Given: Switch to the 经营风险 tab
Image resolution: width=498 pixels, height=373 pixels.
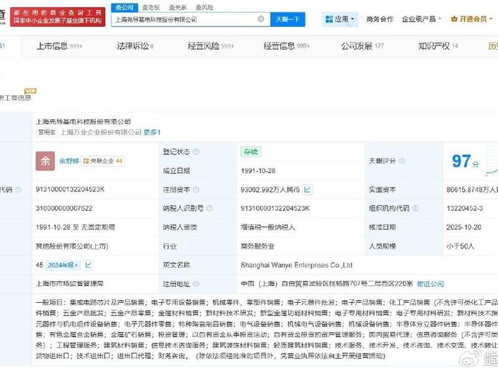Looking at the screenshot, I should pos(210,46).
